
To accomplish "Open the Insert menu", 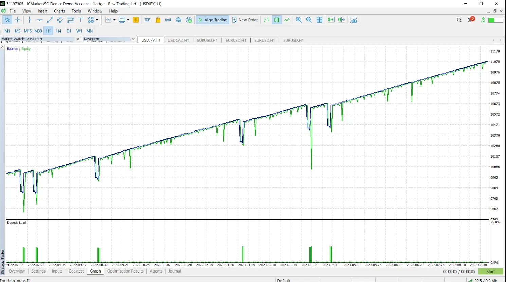I will coord(42,11).
